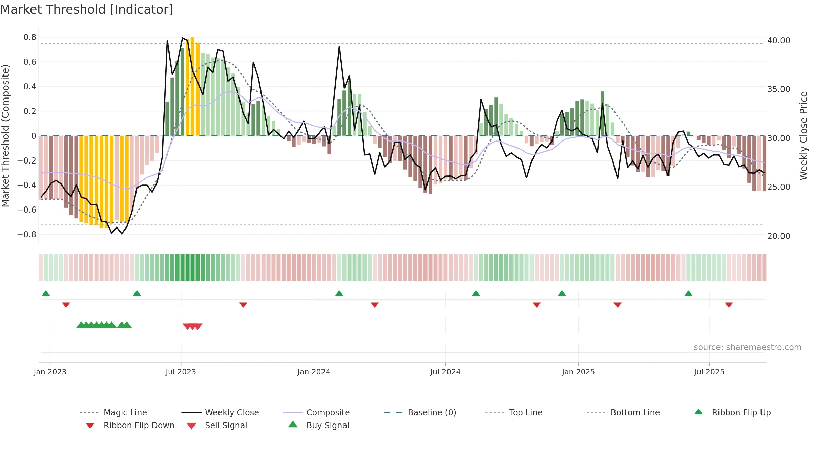Click the ribbon flip down marker in November 2024
Viewport: 813px width, 457px height.
click(537, 305)
